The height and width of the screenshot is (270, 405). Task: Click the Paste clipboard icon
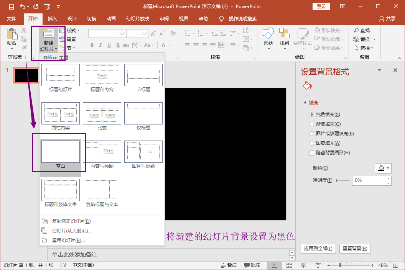point(12,34)
